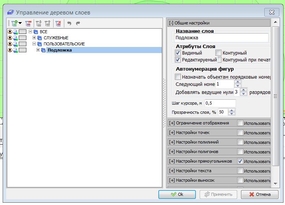Click the move layer up icon
285x205 pixels.
[47, 23]
